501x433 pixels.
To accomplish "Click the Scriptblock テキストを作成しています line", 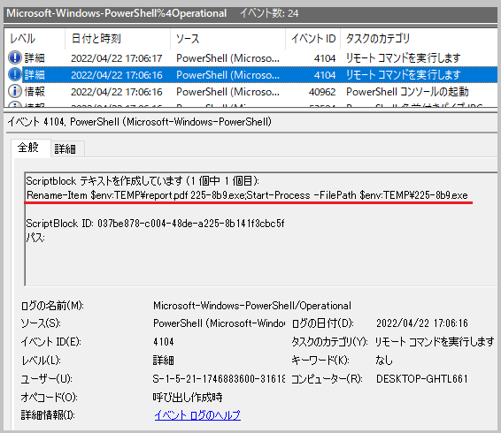I will [143, 181].
